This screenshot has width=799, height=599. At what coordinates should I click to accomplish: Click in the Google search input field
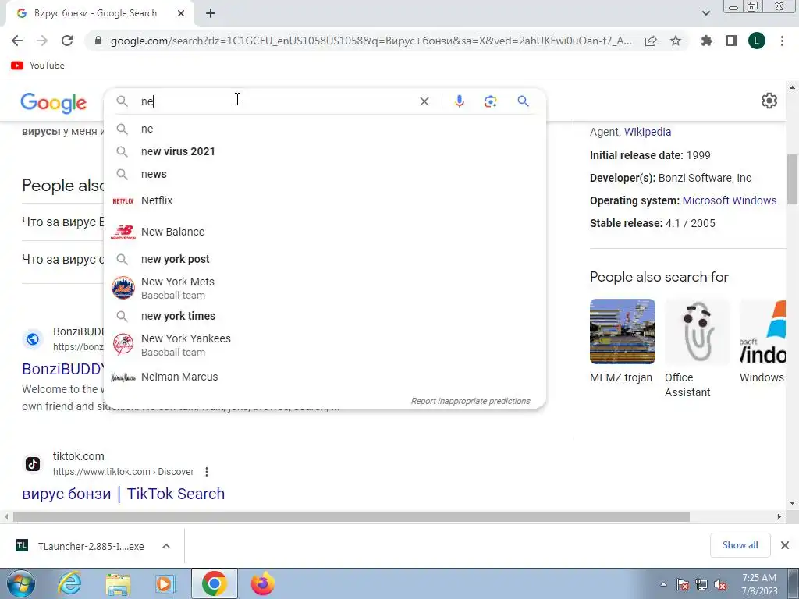pos(275,101)
